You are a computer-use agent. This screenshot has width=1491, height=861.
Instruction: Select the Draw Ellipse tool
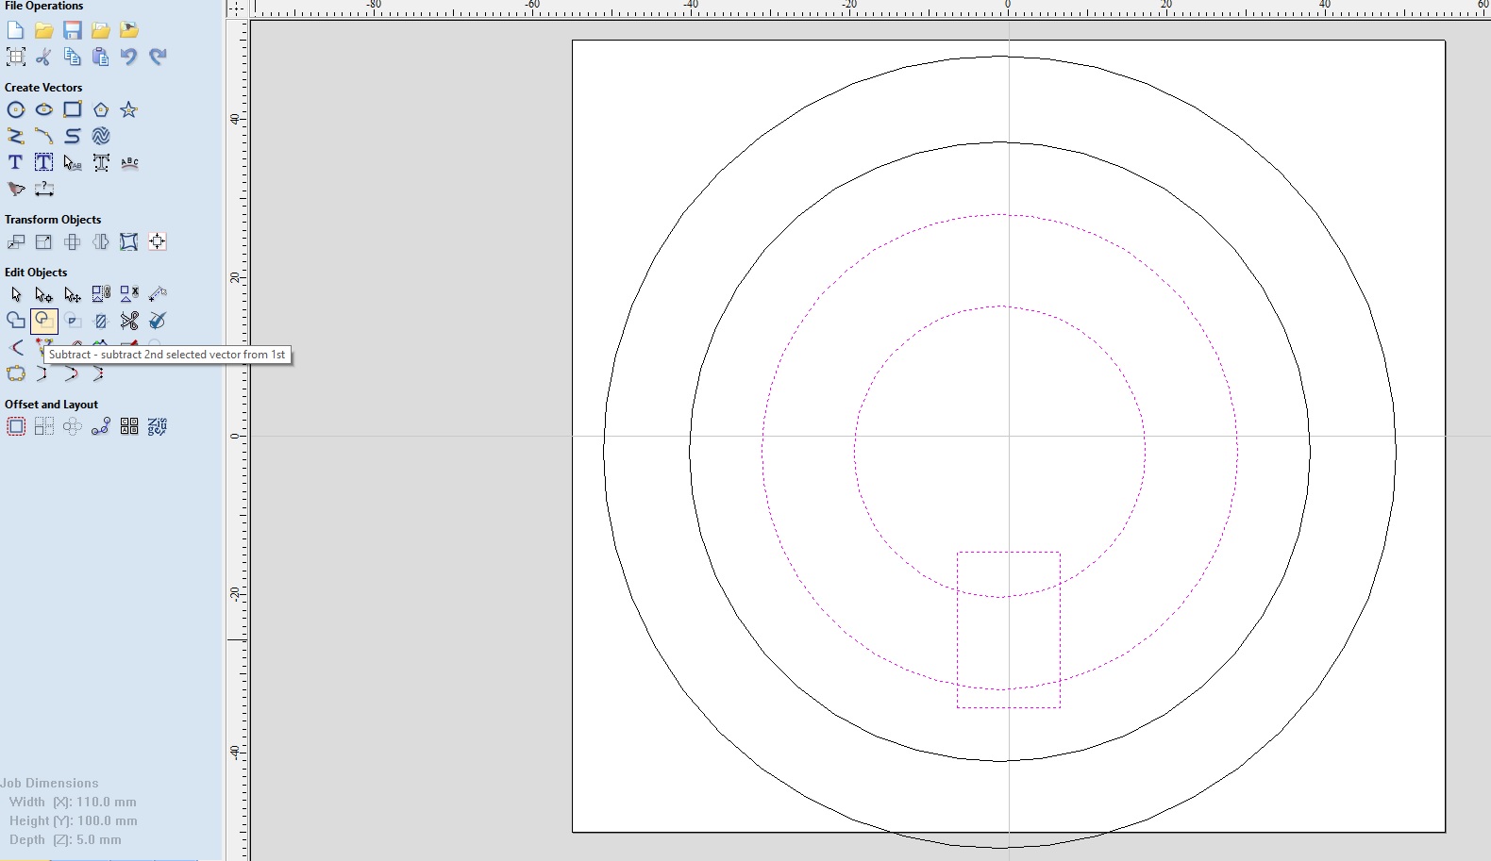(x=43, y=109)
